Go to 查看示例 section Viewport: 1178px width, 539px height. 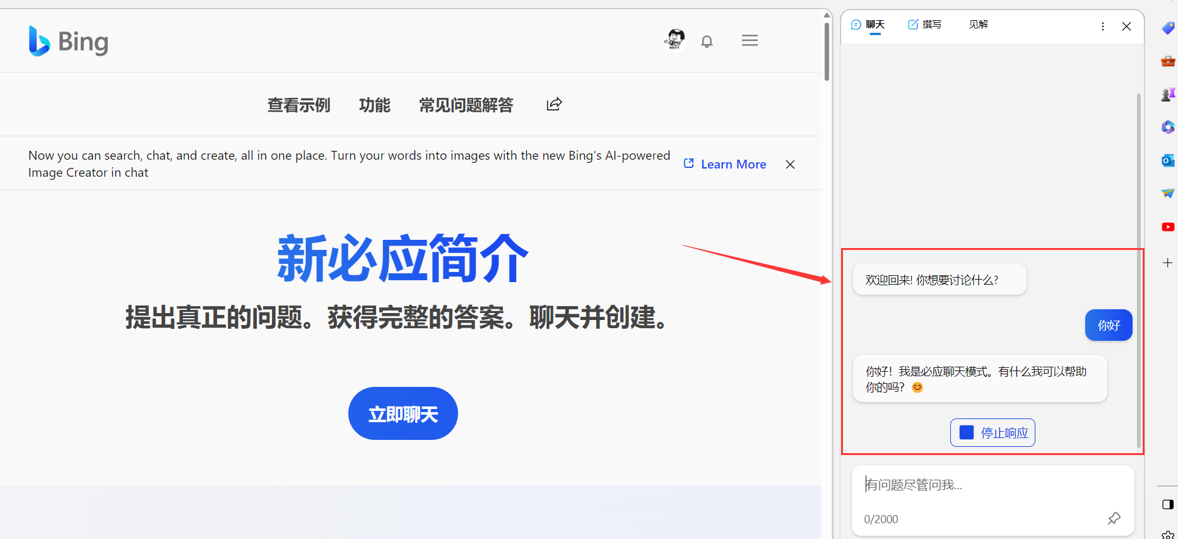299,105
